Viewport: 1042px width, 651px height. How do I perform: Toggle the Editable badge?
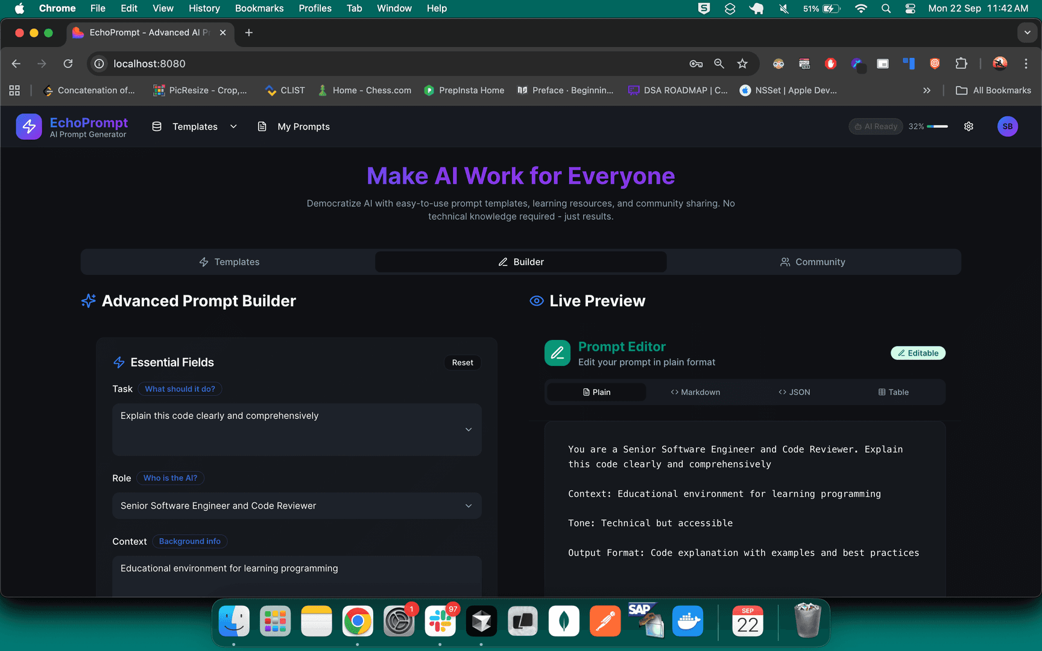918,353
